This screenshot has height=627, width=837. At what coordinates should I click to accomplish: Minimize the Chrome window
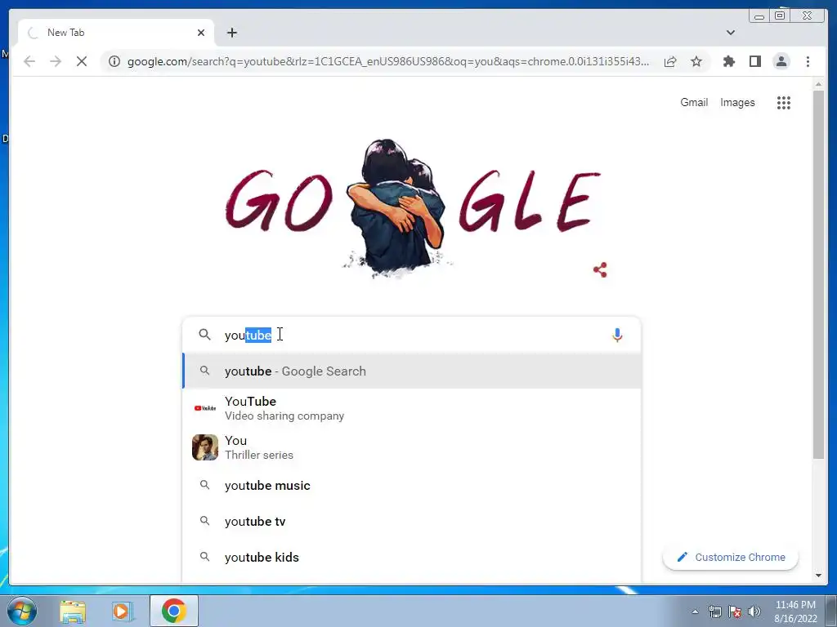[x=759, y=16]
